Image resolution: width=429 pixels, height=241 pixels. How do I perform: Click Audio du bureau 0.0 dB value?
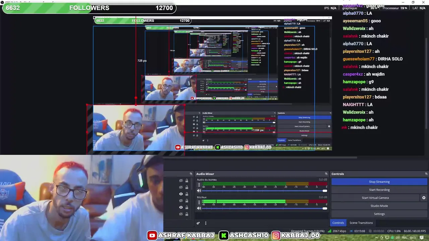(x=323, y=180)
